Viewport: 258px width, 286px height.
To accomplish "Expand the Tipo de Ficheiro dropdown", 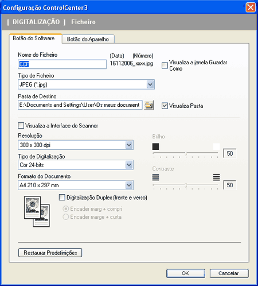I will (x=150, y=84).
